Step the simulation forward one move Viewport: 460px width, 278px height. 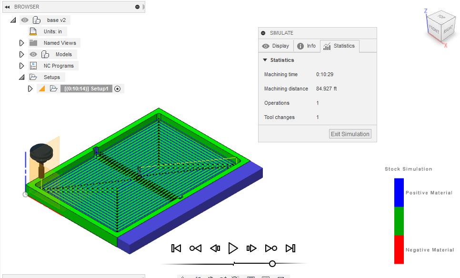pyautogui.click(x=251, y=248)
